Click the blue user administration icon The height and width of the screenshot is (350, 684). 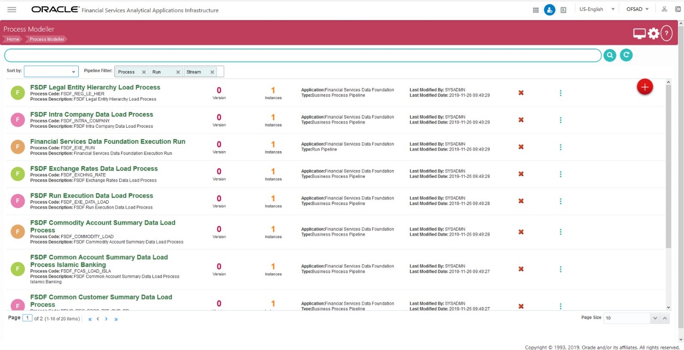pyautogui.click(x=550, y=10)
